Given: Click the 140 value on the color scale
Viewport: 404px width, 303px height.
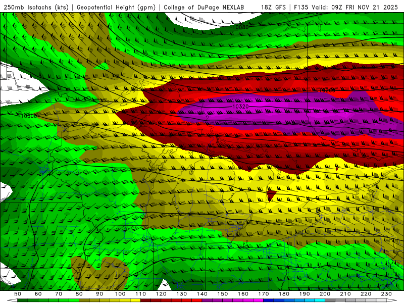Looking at the screenshot, I should point(202,294).
